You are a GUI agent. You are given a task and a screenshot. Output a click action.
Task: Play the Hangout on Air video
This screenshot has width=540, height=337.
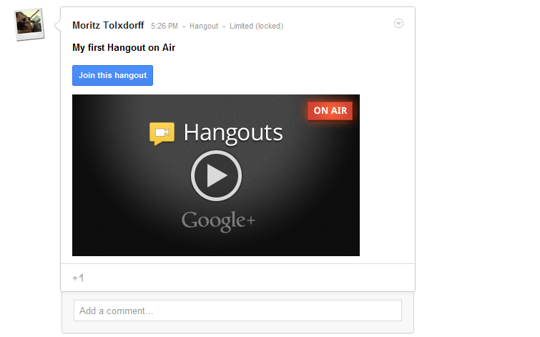pyautogui.click(x=216, y=175)
